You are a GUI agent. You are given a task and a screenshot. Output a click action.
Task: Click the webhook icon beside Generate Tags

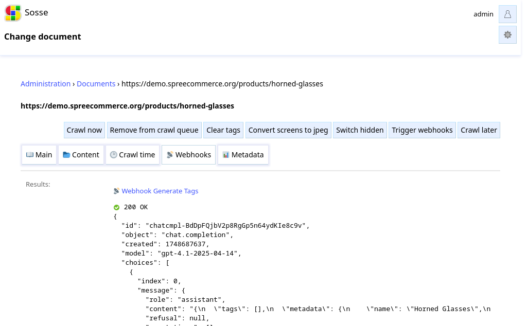116,191
